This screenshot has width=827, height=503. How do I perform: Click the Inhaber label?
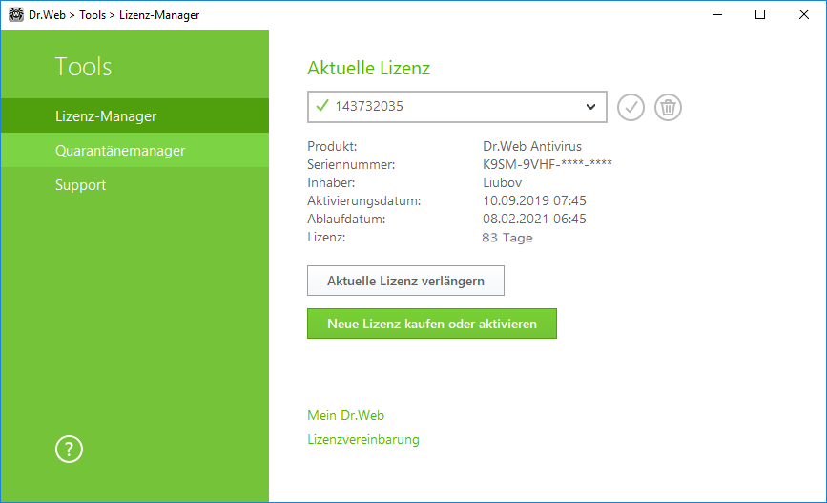[x=331, y=182]
